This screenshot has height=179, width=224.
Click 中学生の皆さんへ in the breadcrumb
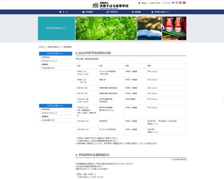[54, 47]
